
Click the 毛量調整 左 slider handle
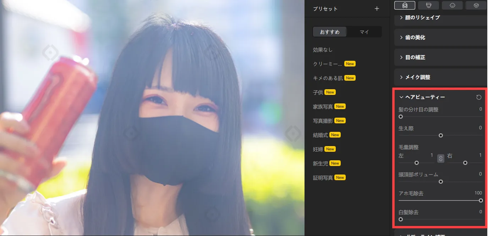tap(417, 163)
